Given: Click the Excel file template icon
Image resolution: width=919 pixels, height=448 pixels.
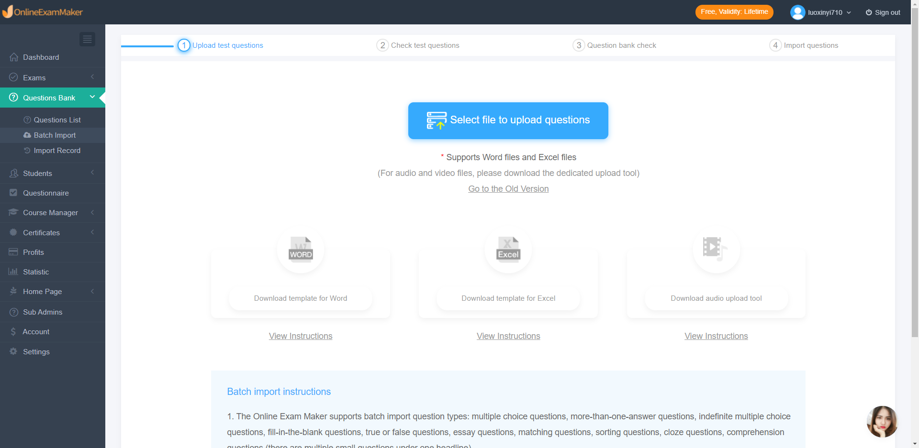Looking at the screenshot, I should point(508,249).
